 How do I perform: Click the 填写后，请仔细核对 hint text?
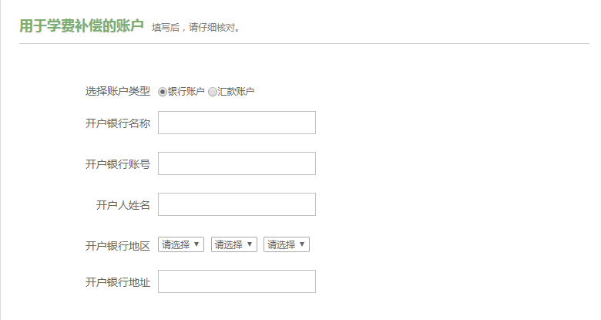pyautogui.click(x=196, y=29)
